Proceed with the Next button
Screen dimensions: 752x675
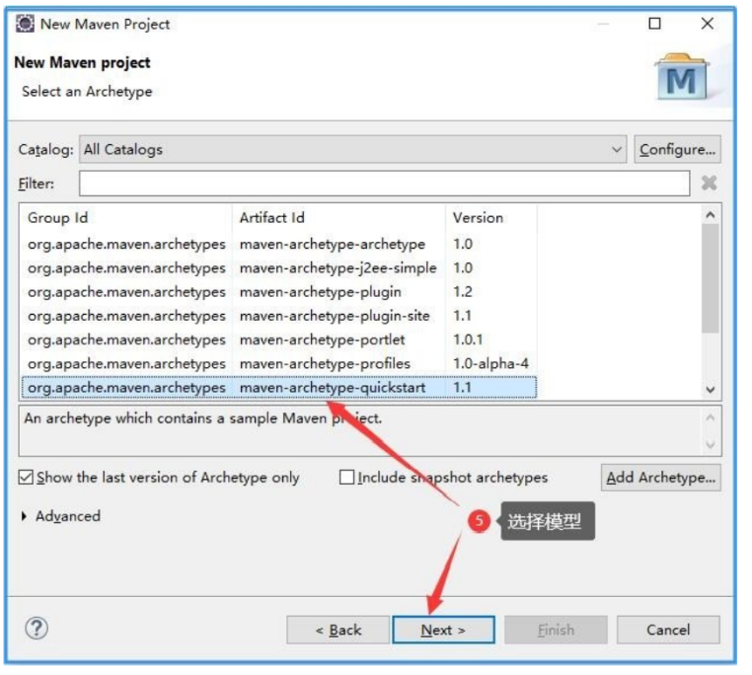pos(443,630)
